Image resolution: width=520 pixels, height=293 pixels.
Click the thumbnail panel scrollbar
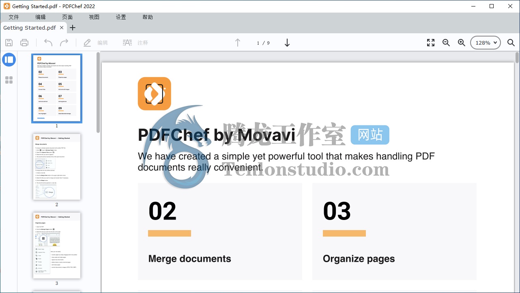pos(98,92)
